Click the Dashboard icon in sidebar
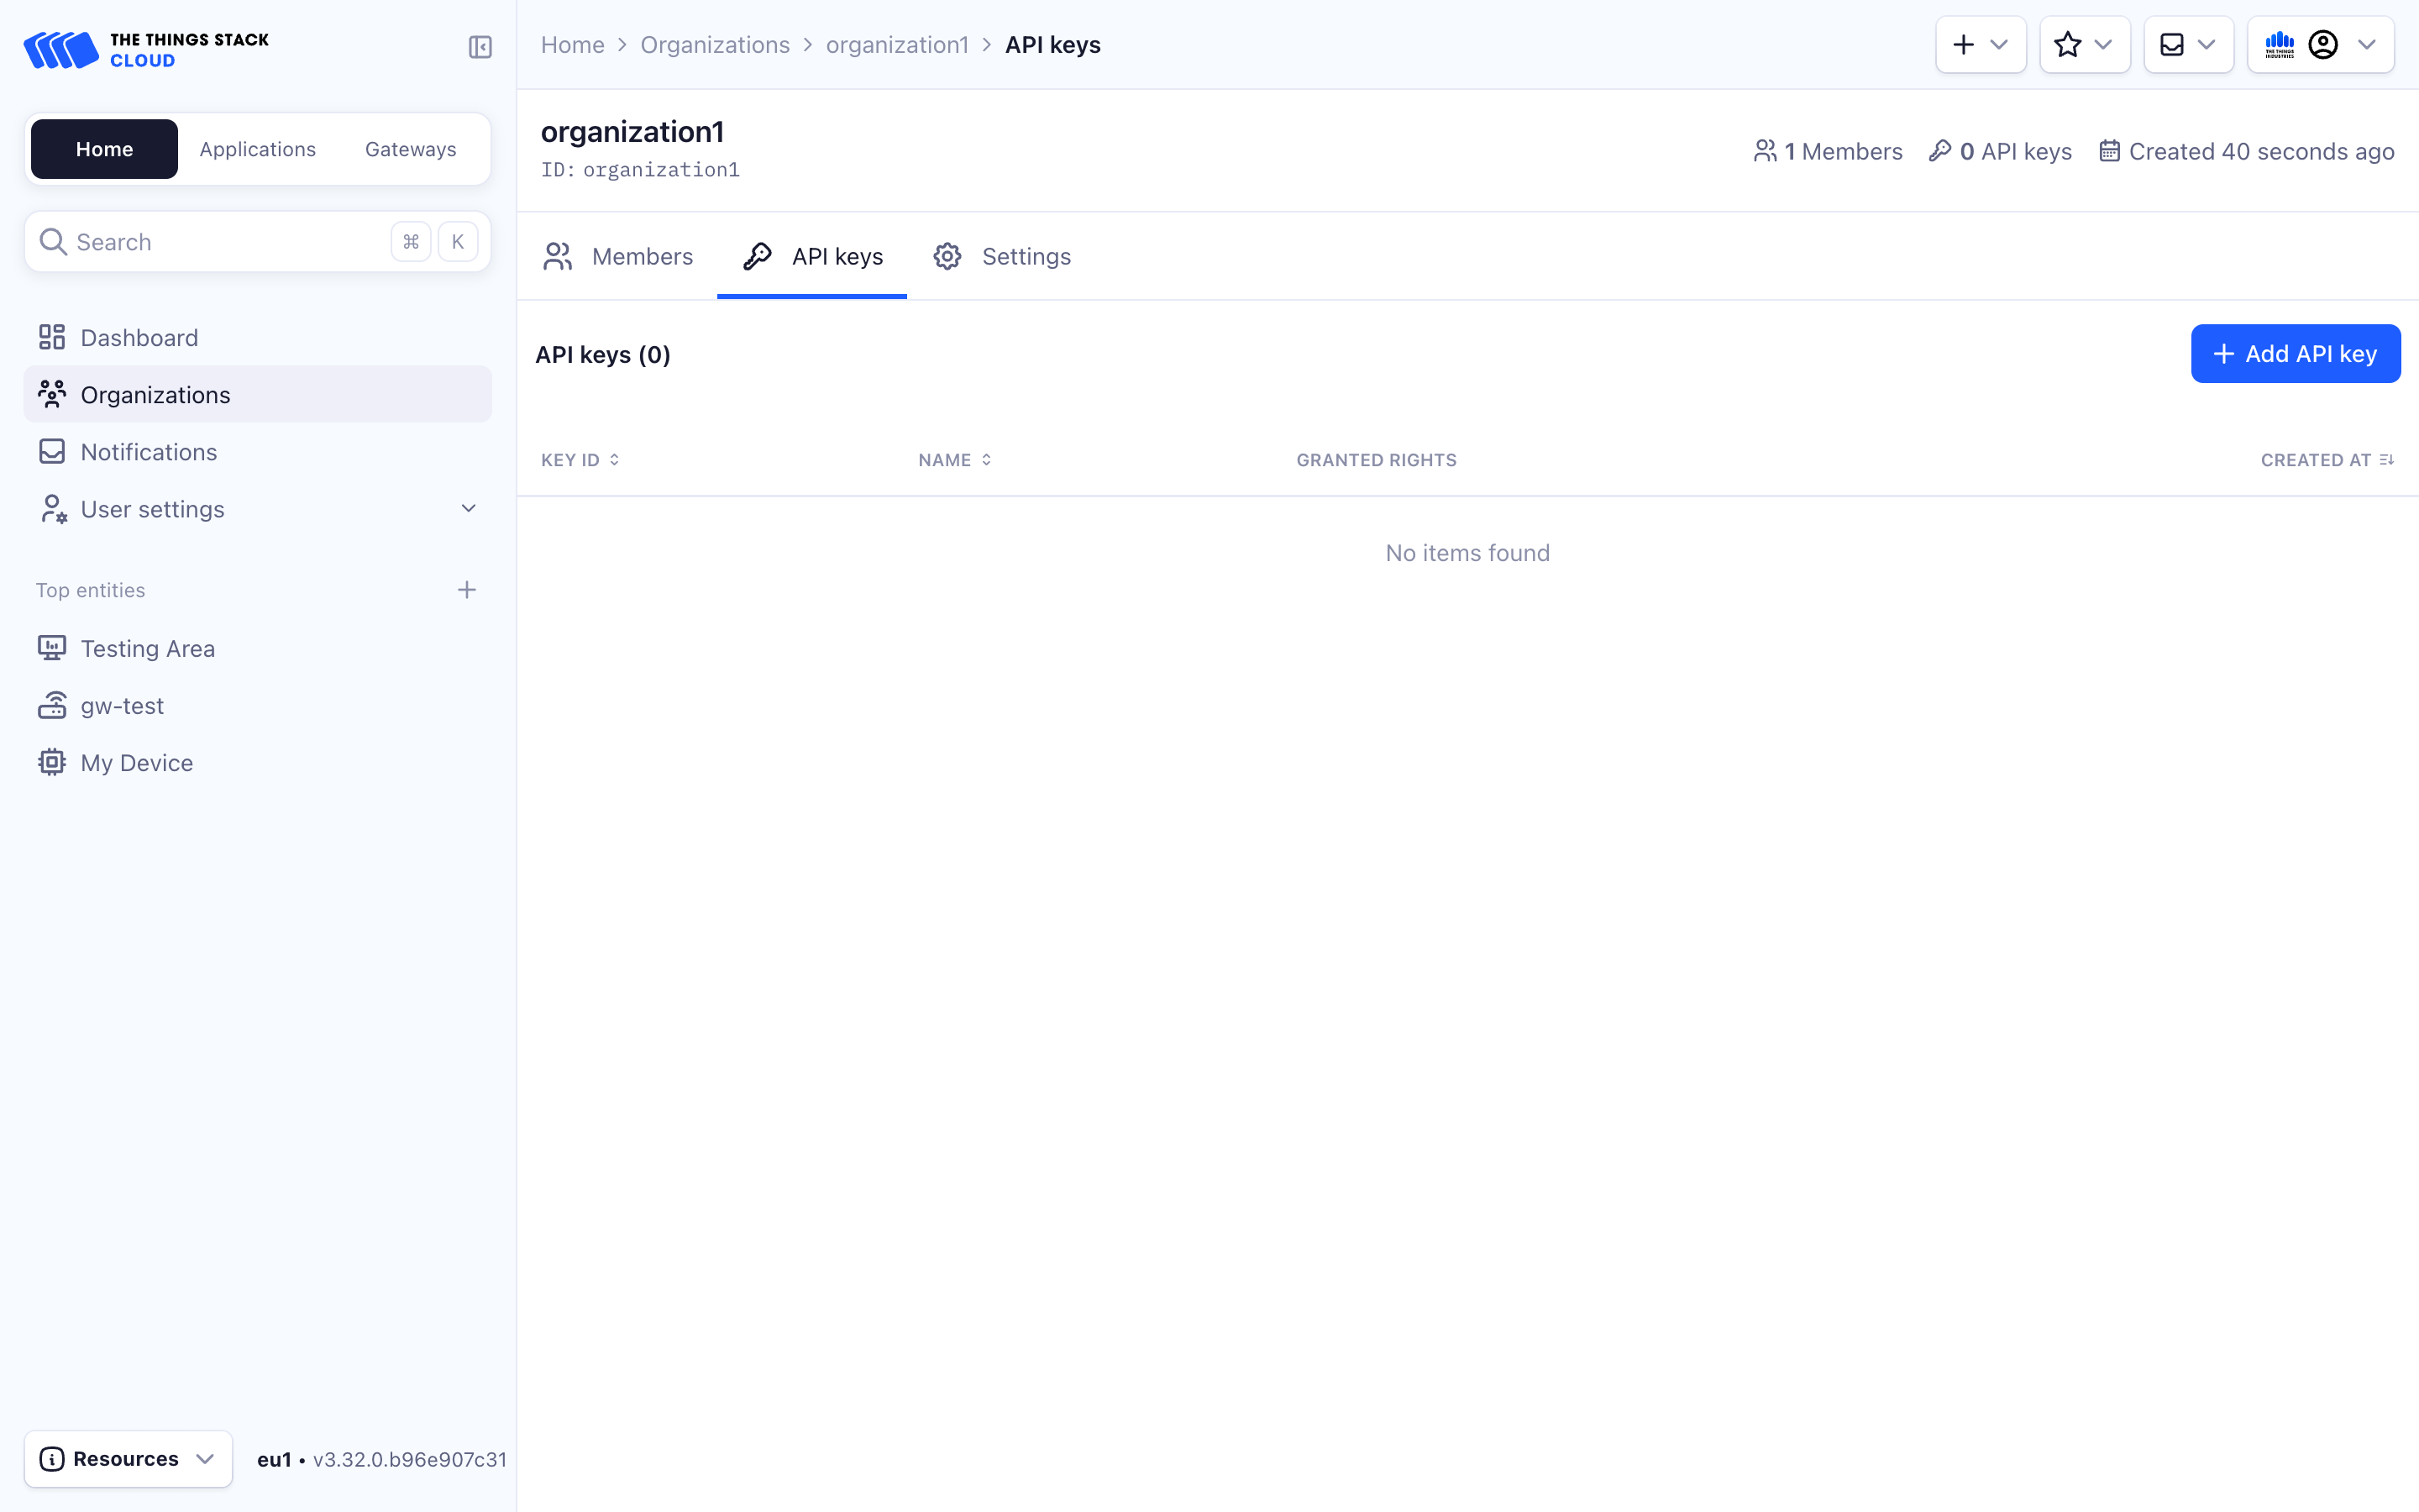 (52, 336)
